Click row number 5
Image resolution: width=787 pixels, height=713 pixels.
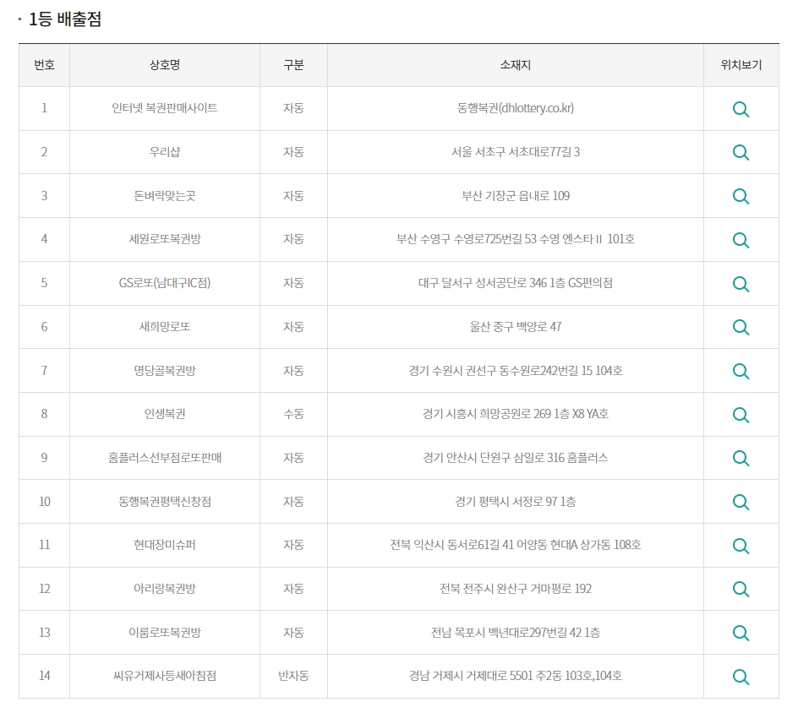pos(44,283)
